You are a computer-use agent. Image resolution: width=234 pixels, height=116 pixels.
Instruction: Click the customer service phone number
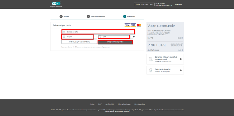(x=160, y=4)
